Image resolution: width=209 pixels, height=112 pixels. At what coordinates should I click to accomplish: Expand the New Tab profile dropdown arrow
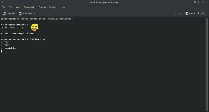tap(16, 15)
